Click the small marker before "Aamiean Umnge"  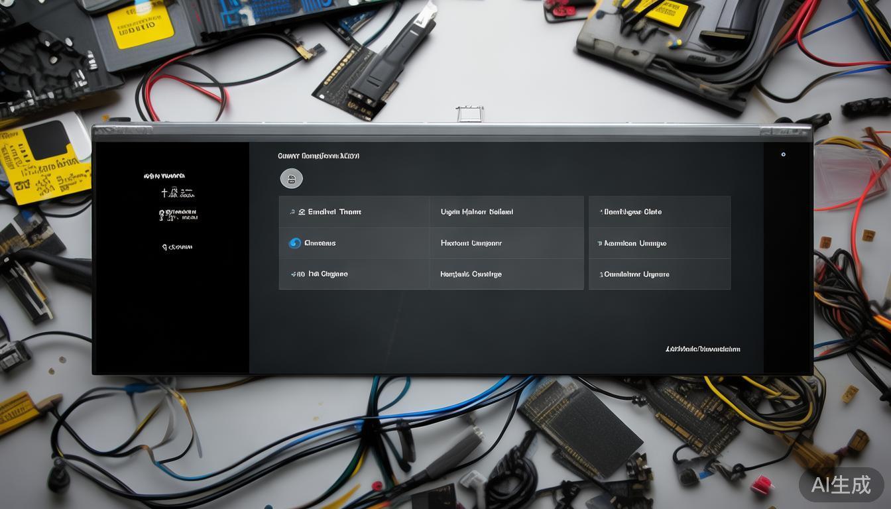(599, 244)
